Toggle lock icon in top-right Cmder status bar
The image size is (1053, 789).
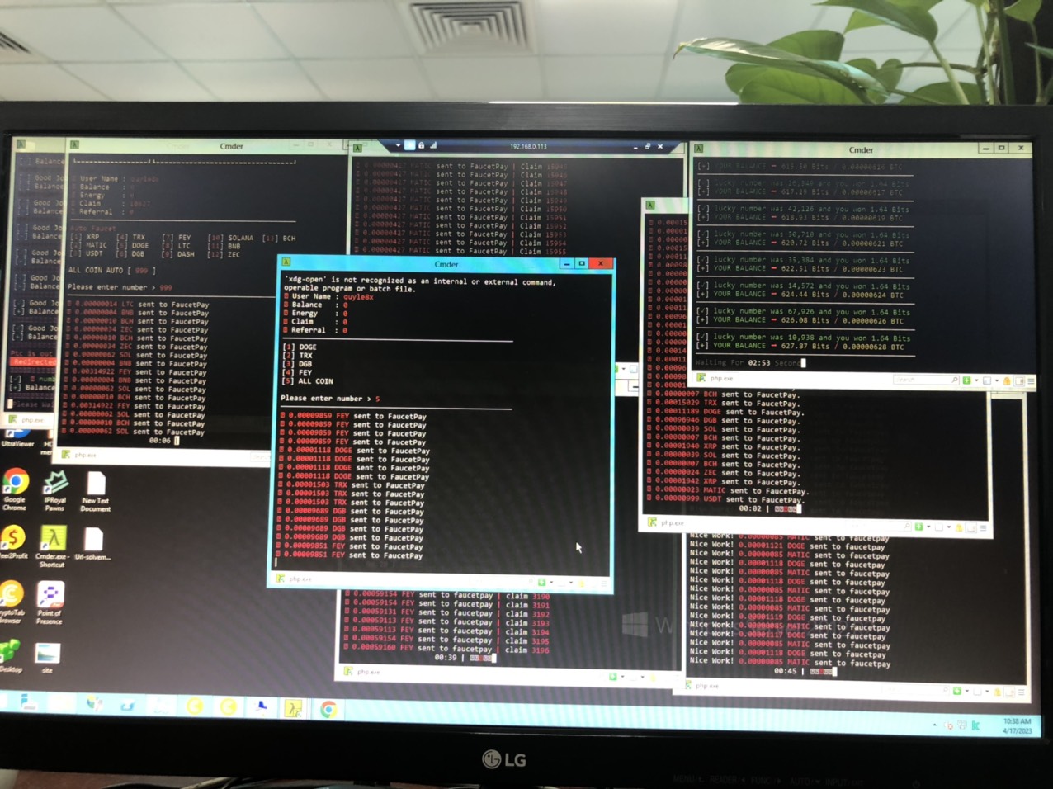[1006, 380]
